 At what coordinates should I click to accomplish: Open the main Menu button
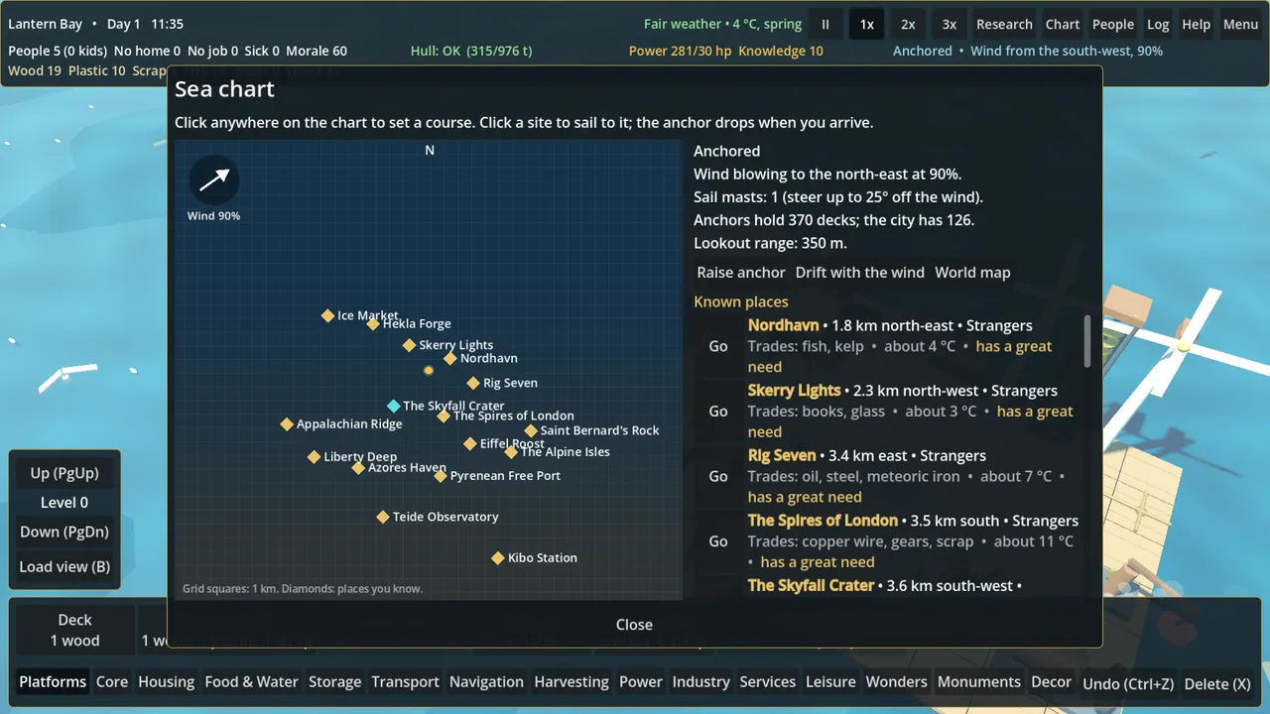click(x=1240, y=24)
